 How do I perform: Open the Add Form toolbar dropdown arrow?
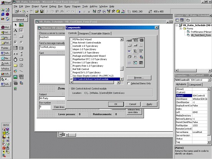(x=27, y=12)
